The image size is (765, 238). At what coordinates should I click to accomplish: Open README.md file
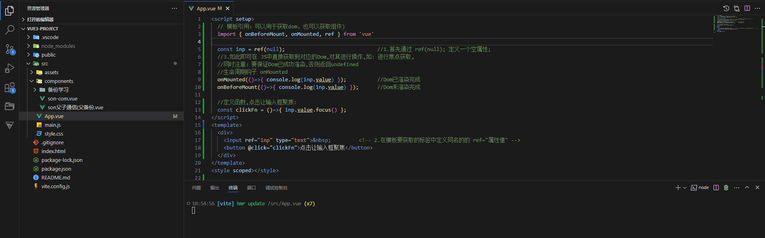click(x=101, y=177)
